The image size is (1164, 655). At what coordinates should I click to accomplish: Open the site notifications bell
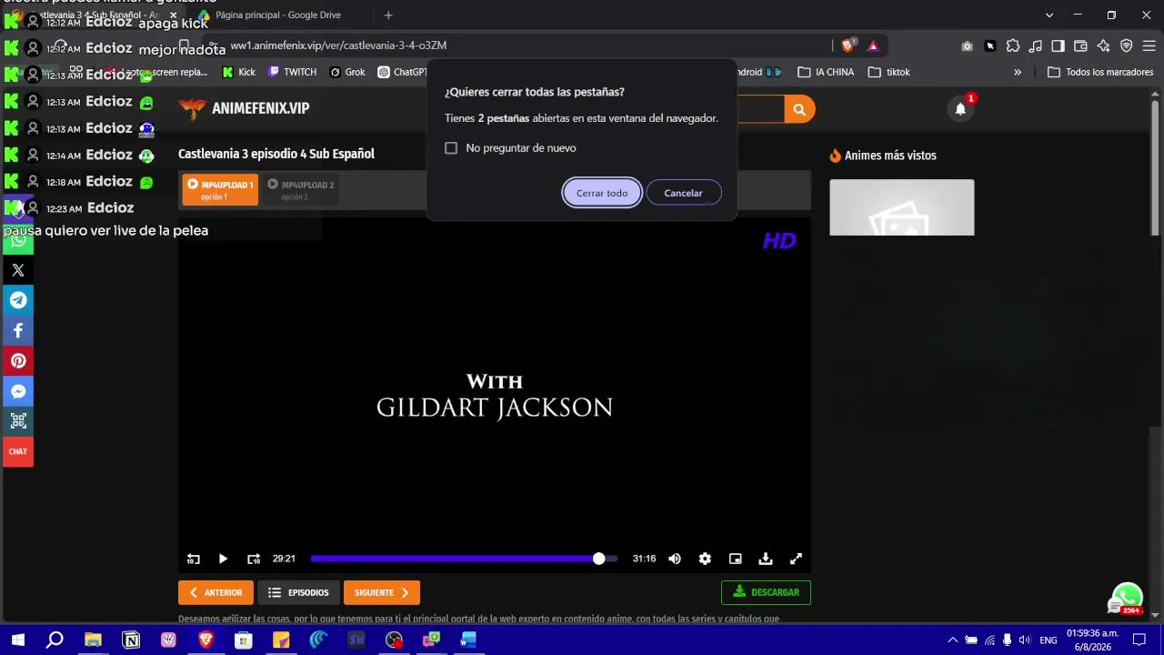(960, 109)
